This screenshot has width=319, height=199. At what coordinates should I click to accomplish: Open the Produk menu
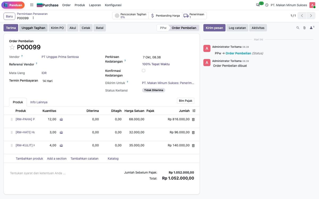[80, 5]
